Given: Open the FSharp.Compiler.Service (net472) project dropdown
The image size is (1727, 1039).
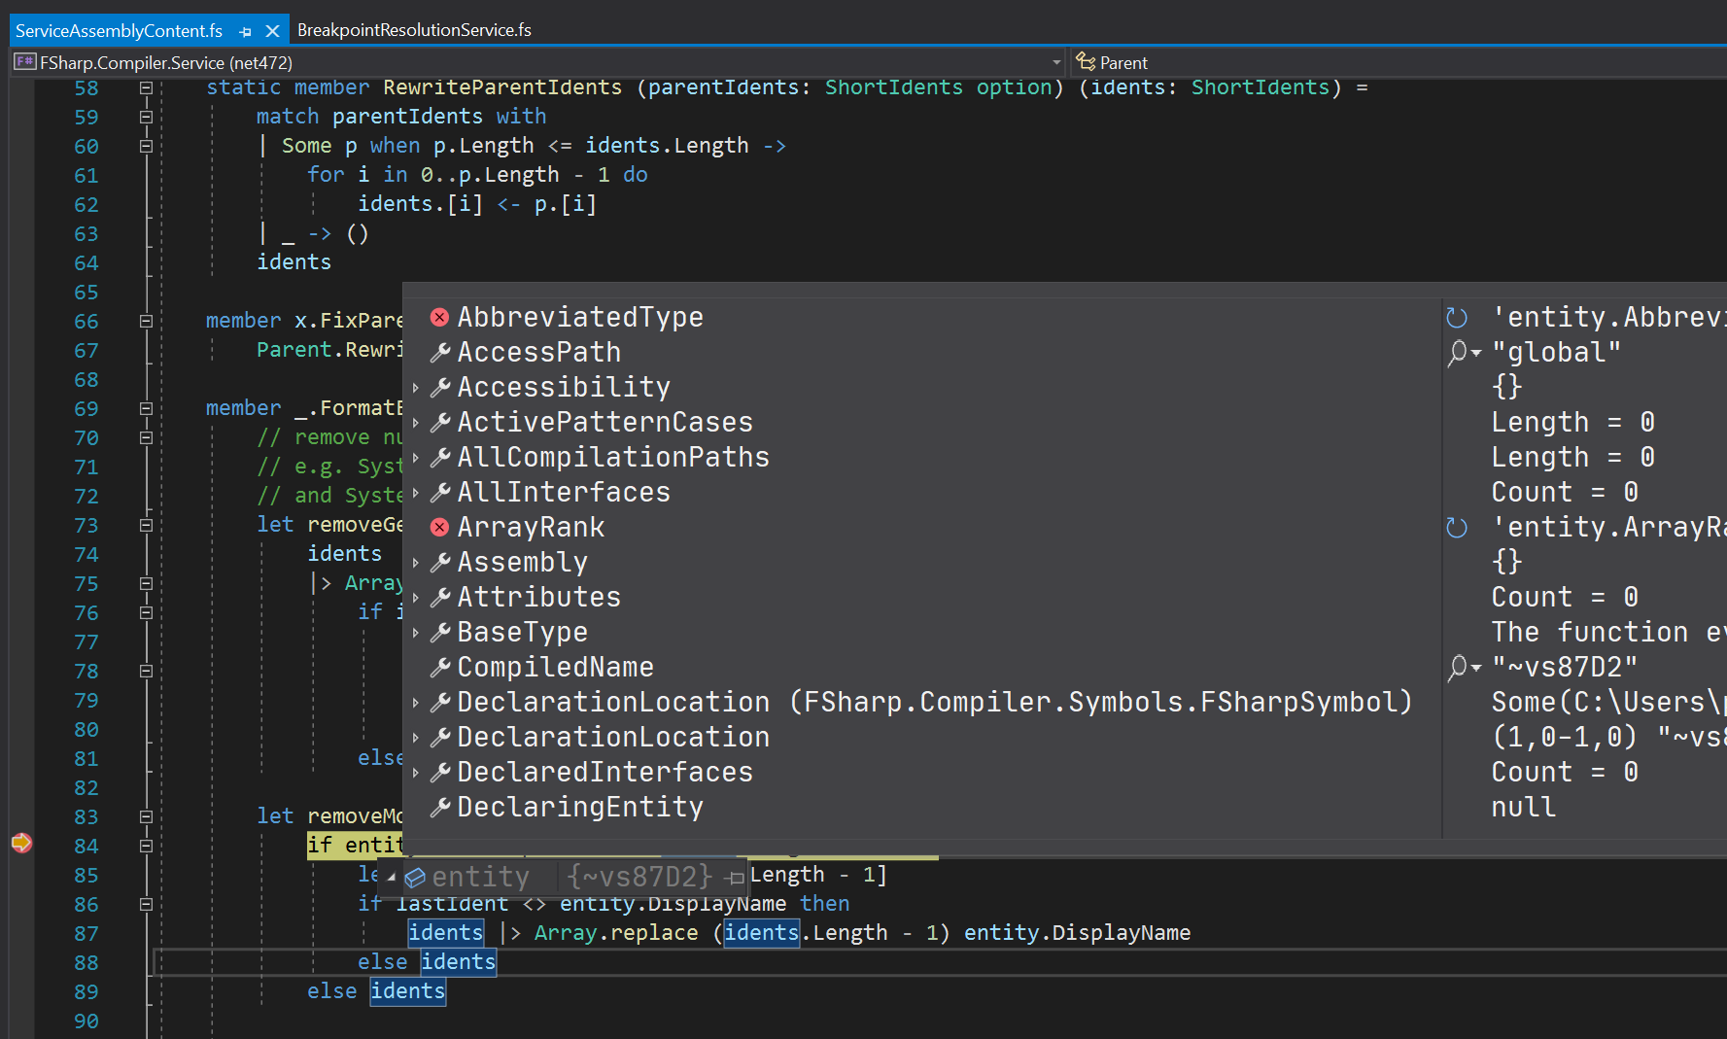Looking at the screenshot, I should point(1055,61).
